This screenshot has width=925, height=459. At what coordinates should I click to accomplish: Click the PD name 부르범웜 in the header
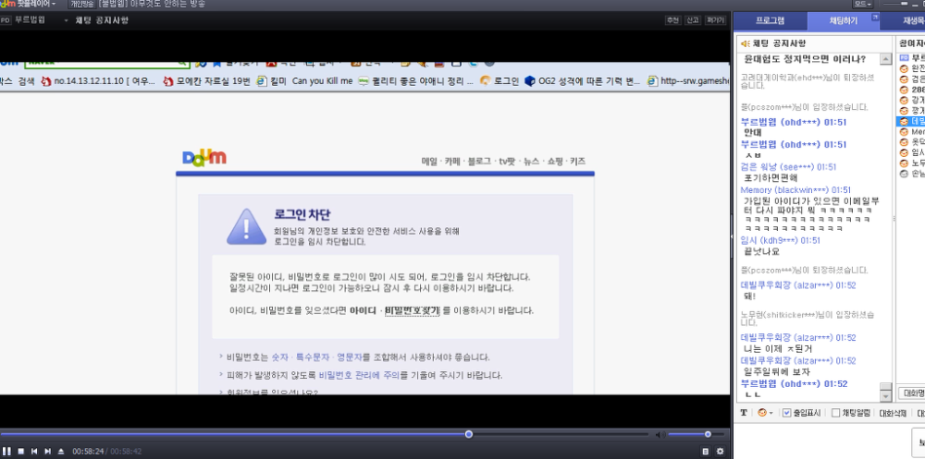30,20
